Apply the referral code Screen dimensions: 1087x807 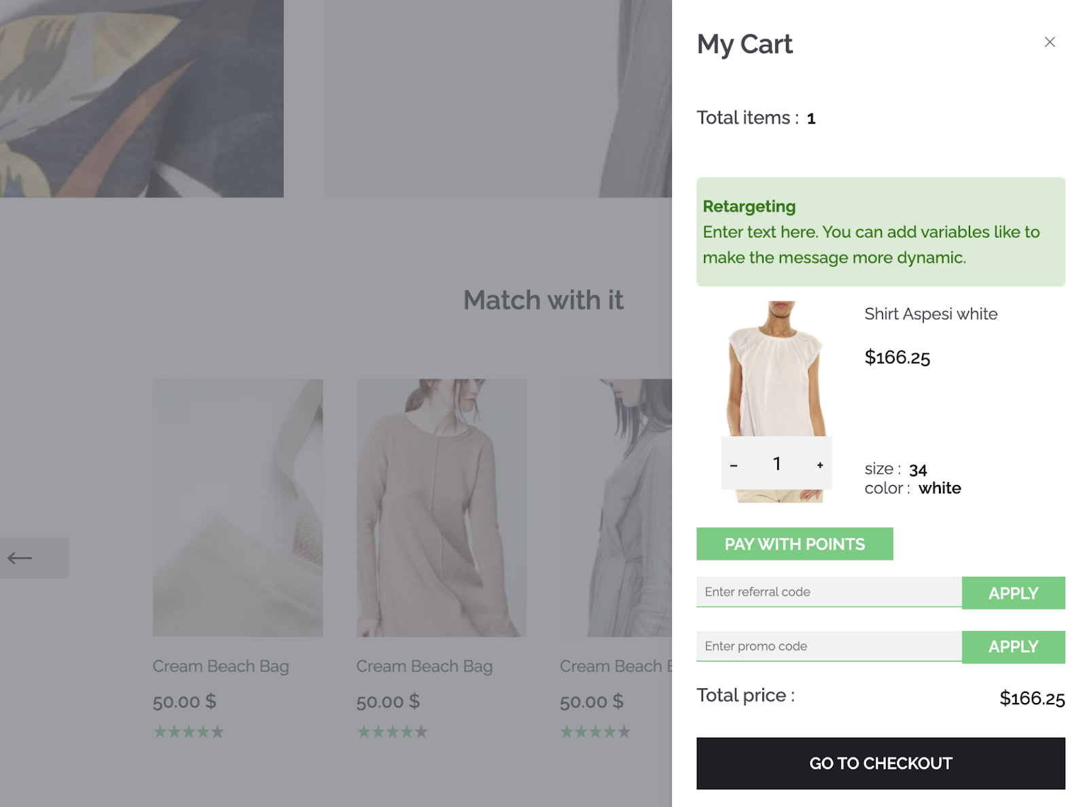pos(1013,593)
